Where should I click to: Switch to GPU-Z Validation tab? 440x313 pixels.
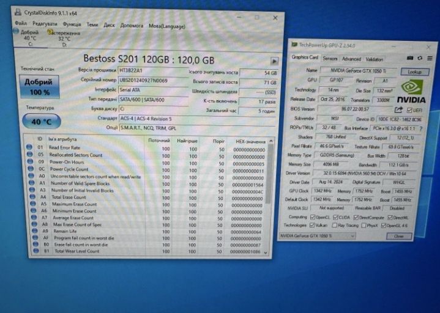click(374, 59)
